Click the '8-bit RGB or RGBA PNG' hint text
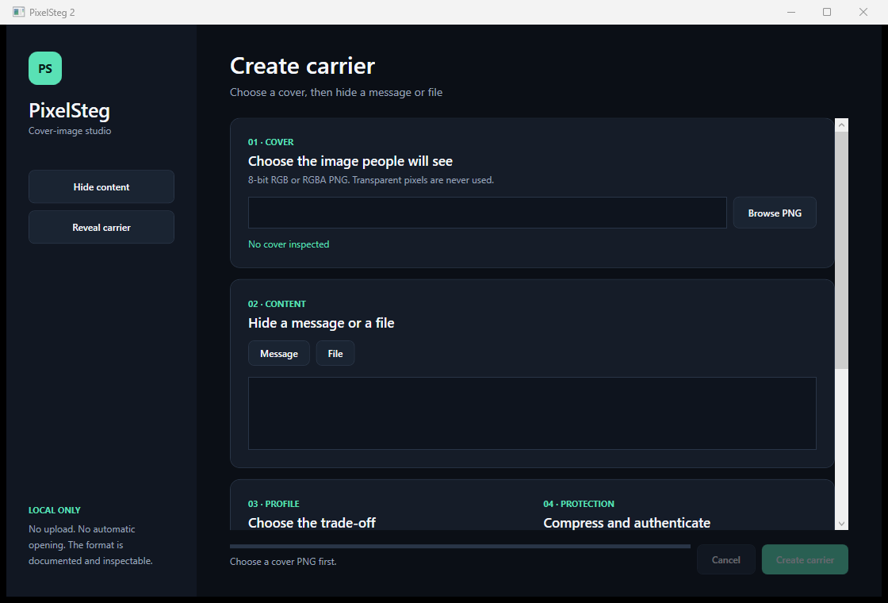The width and height of the screenshot is (888, 603). 371,180
